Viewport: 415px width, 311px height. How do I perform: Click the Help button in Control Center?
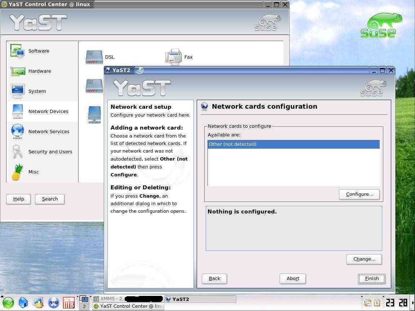[18, 199]
